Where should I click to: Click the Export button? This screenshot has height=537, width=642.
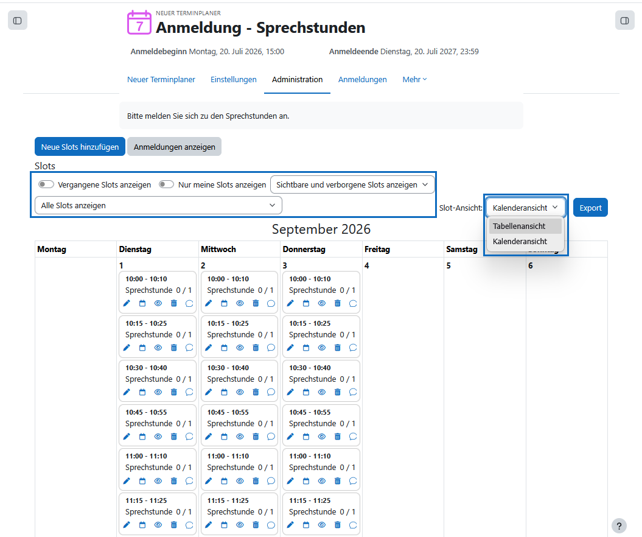click(x=590, y=208)
